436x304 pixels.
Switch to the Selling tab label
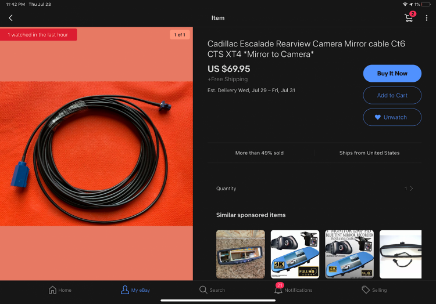(379, 290)
